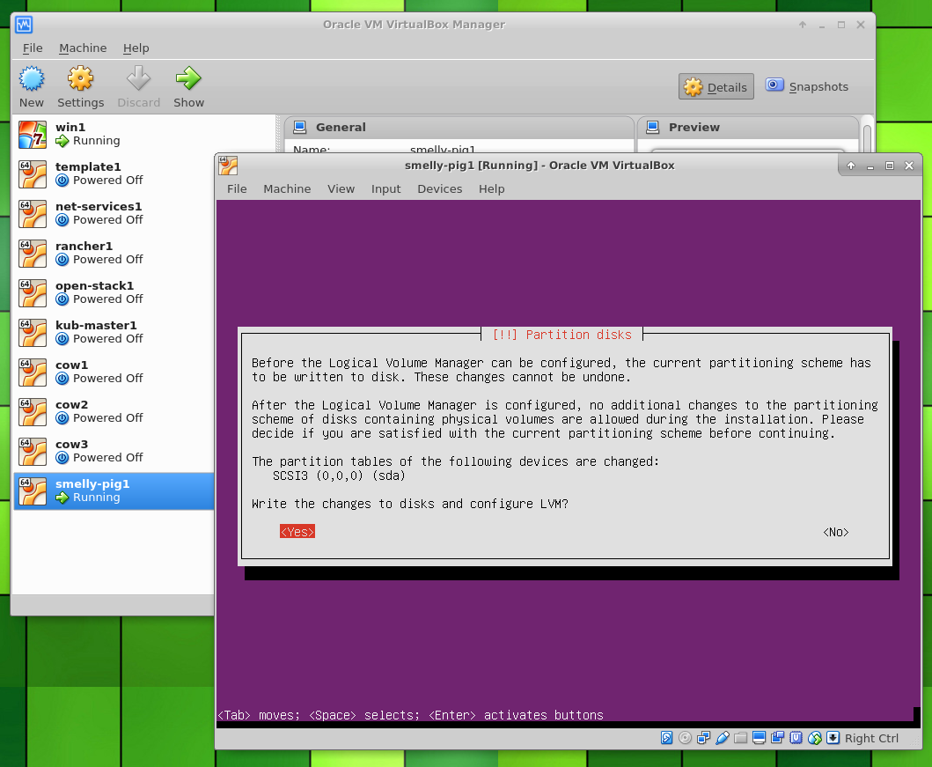Click display monitor status icon
The width and height of the screenshot is (932, 767).
coord(759,738)
